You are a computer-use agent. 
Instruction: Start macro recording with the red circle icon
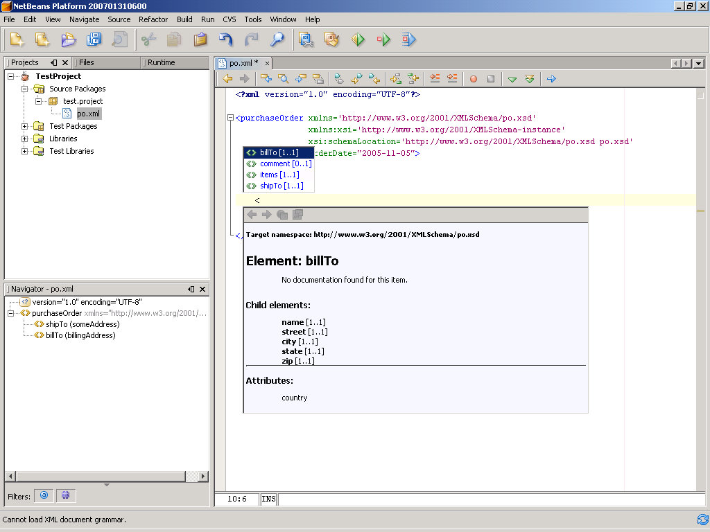click(x=474, y=79)
